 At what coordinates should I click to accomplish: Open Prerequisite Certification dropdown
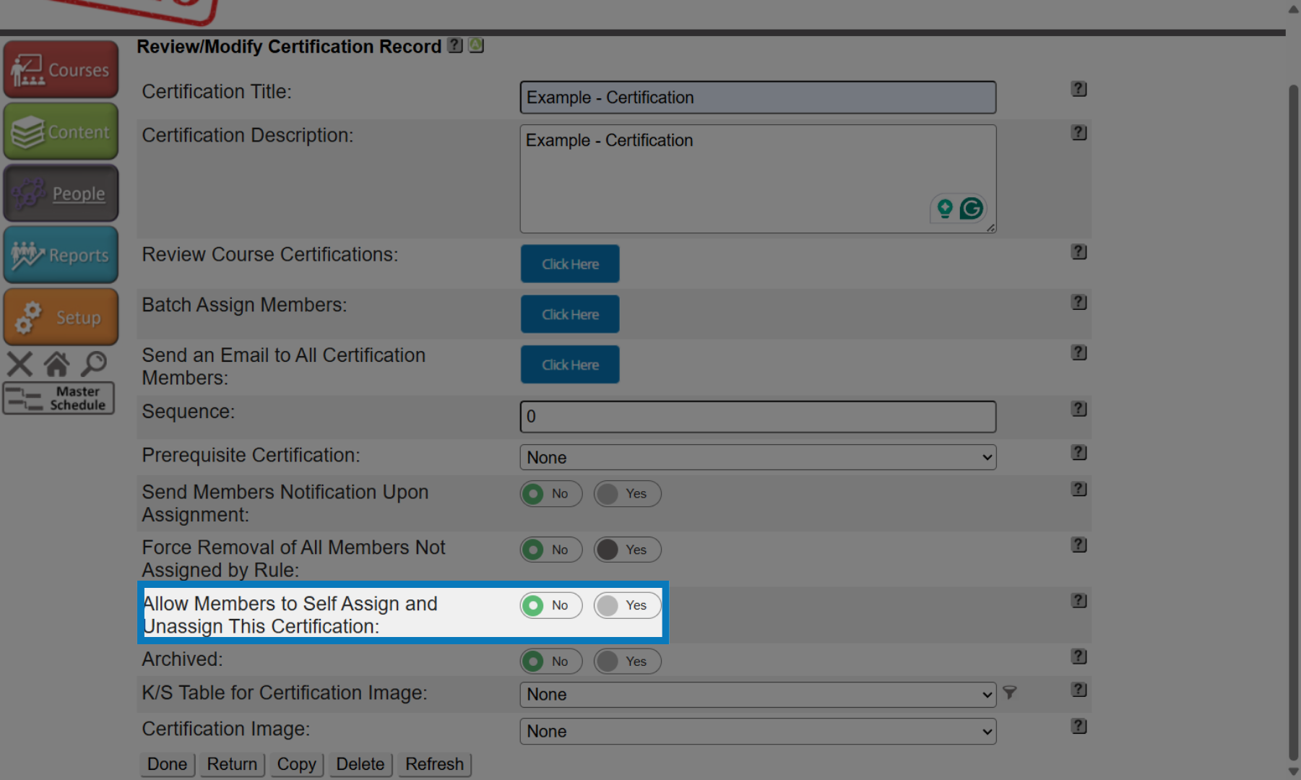point(758,457)
